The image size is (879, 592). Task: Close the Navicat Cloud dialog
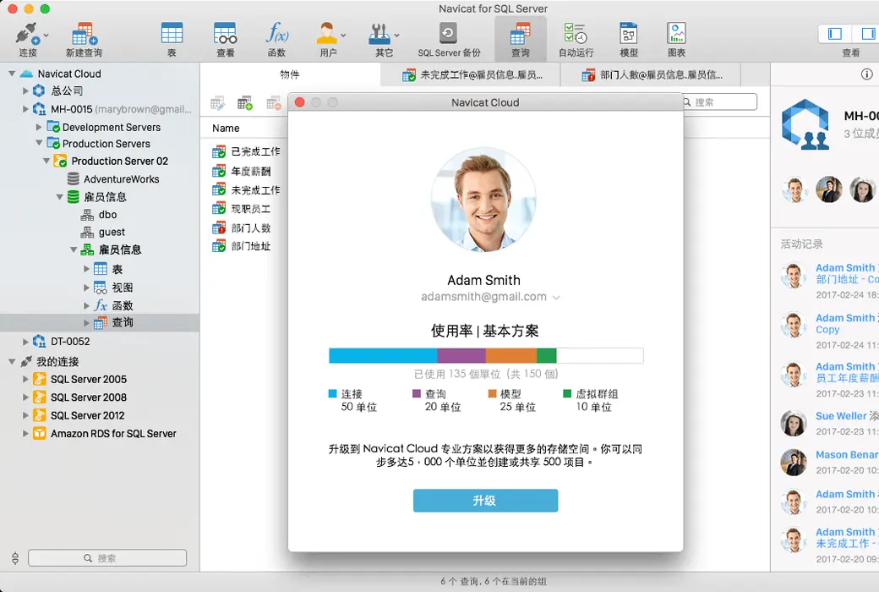click(x=300, y=102)
